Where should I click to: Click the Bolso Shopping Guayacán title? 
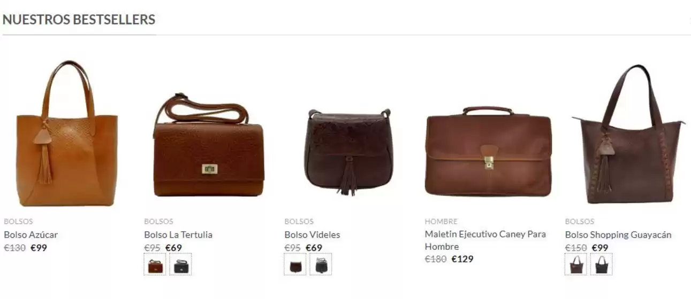click(618, 234)
